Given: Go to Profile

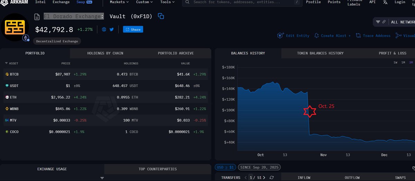Looking at the screenshot, I should pos(313,2).
